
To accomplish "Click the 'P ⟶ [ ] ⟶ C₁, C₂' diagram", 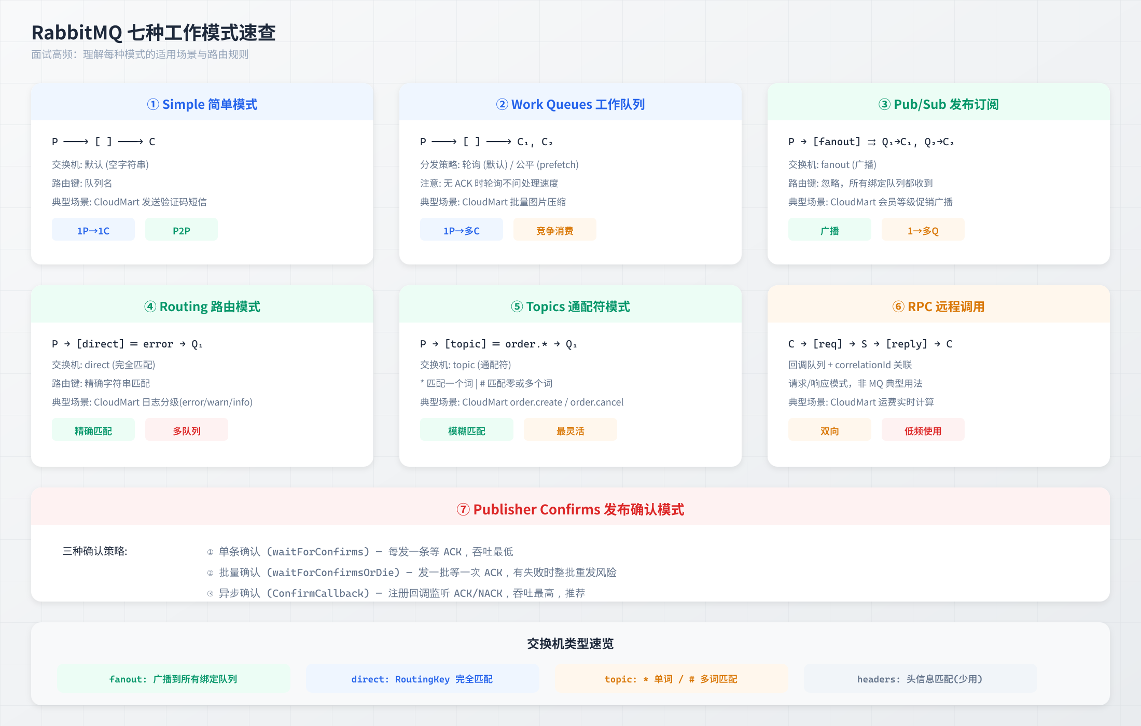I will pos(486,142).
